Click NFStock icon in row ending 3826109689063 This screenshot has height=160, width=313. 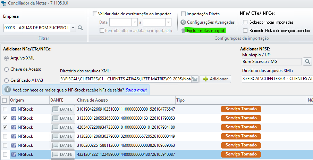(x=14, y=145)
